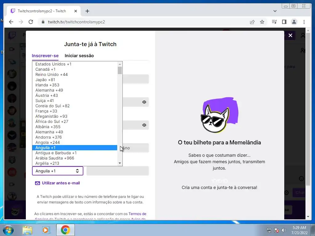
Task: Reload the Twitch page
Action: [x=31, y=22]
